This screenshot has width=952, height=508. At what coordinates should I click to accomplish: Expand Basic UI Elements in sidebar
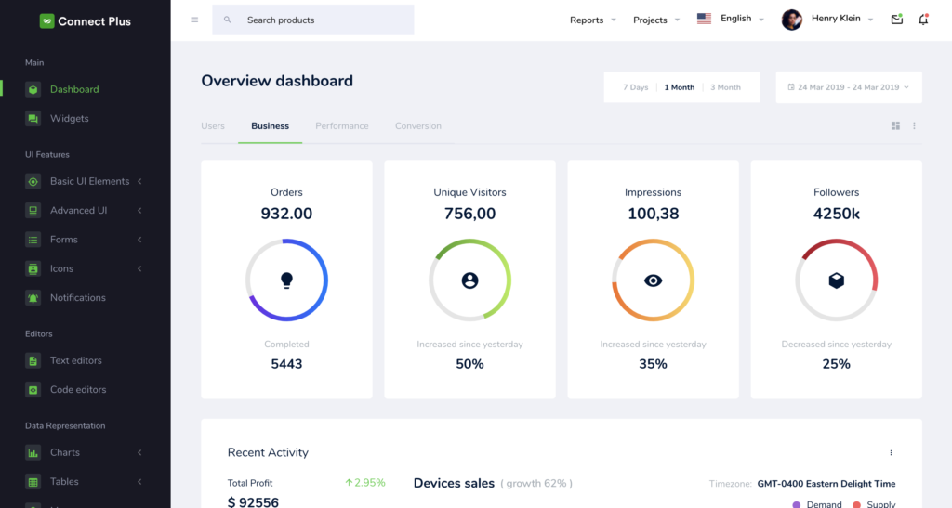click(89, 182)
